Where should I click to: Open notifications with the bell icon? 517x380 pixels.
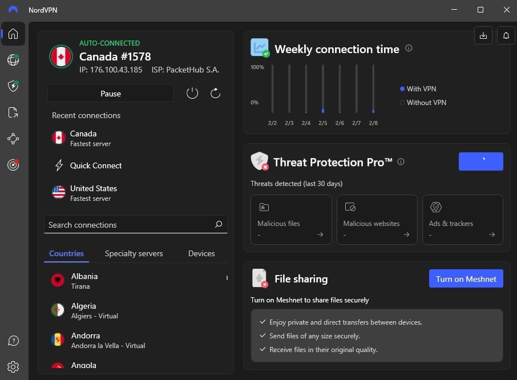coord(506,35)
